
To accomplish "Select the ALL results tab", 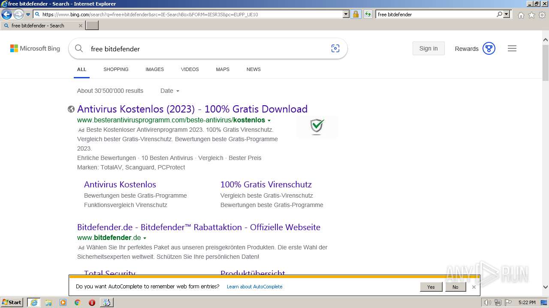I will pyautogui.click(x=81, y=69).
